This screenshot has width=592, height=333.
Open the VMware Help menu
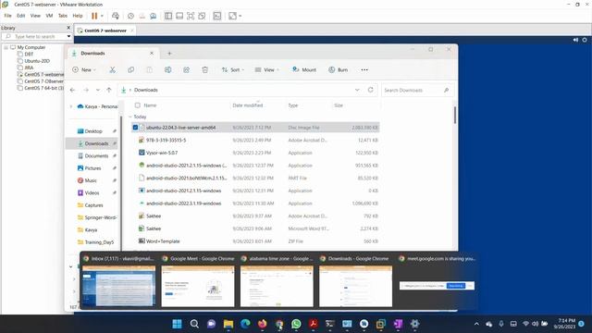click(x=78, y=16)
